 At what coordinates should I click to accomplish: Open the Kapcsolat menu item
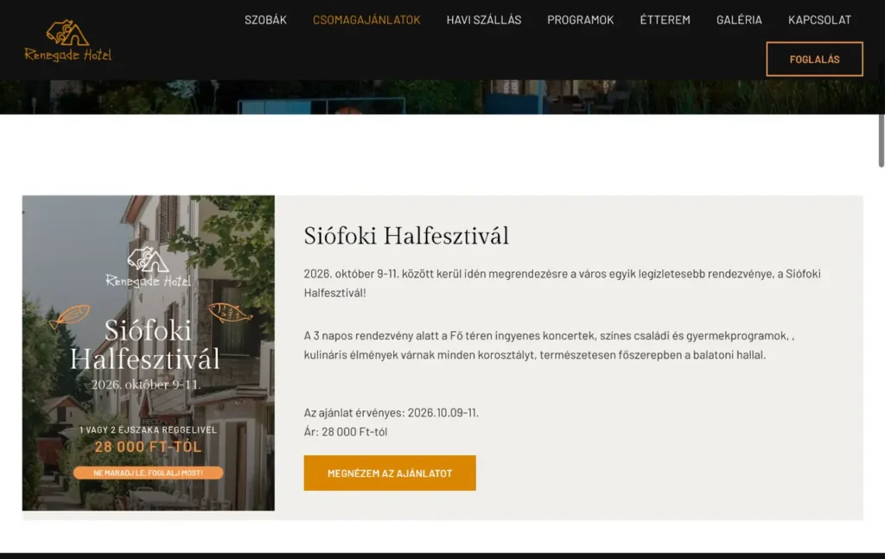click(x=819, y=20)
